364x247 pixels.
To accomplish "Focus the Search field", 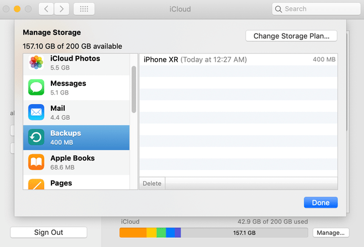I will [x=316, y=9].
